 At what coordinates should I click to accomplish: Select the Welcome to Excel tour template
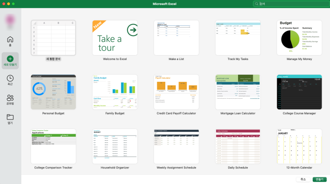[115, 38]
